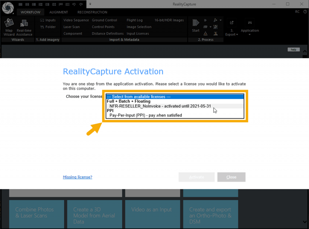Image resolution: width=309 pixels, height=229 pixels.
Task: Switch to the ALIGNMENT tab
Action: [x=59, y=12]
